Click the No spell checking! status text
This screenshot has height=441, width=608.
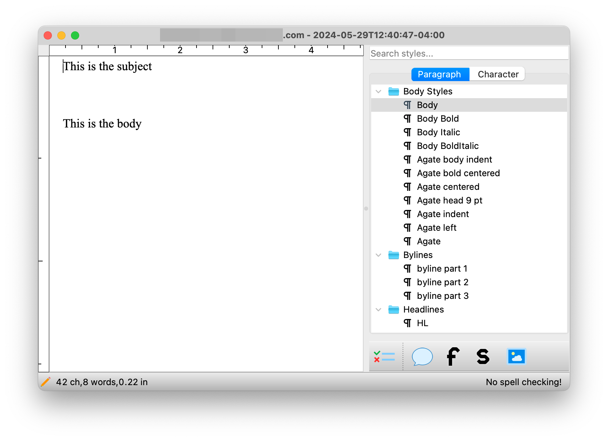[523, 382]
